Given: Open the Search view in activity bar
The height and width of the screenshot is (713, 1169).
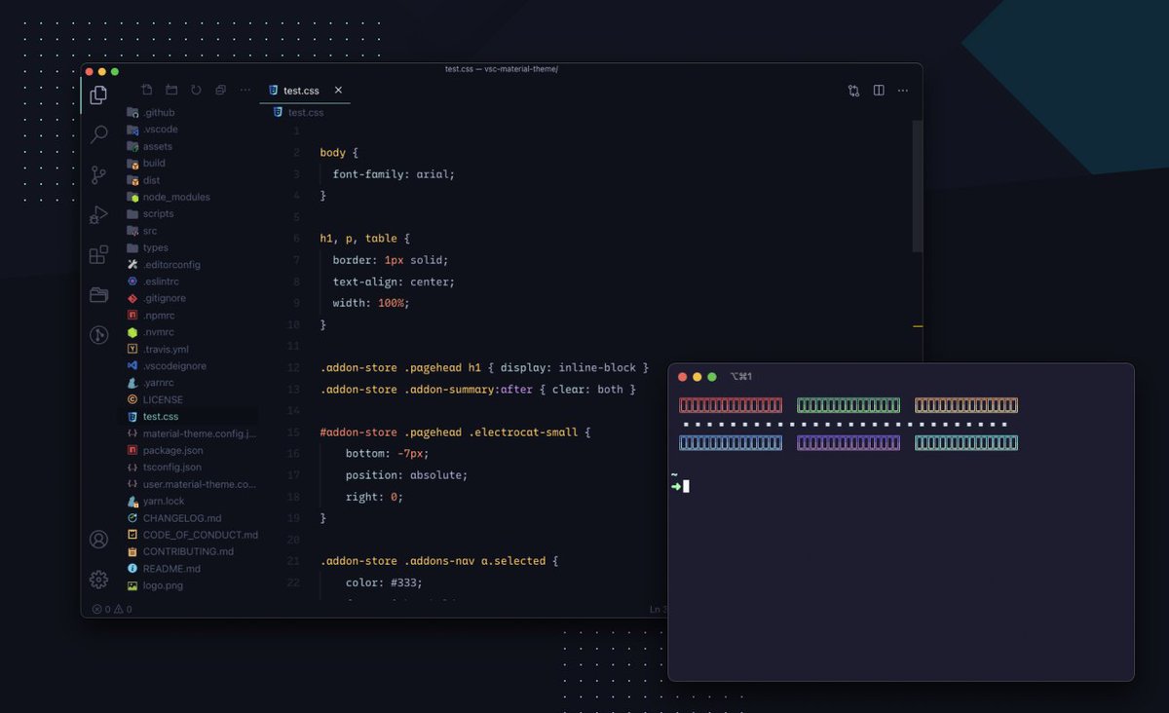Looking at the screenshot, I should pos(98,134).
